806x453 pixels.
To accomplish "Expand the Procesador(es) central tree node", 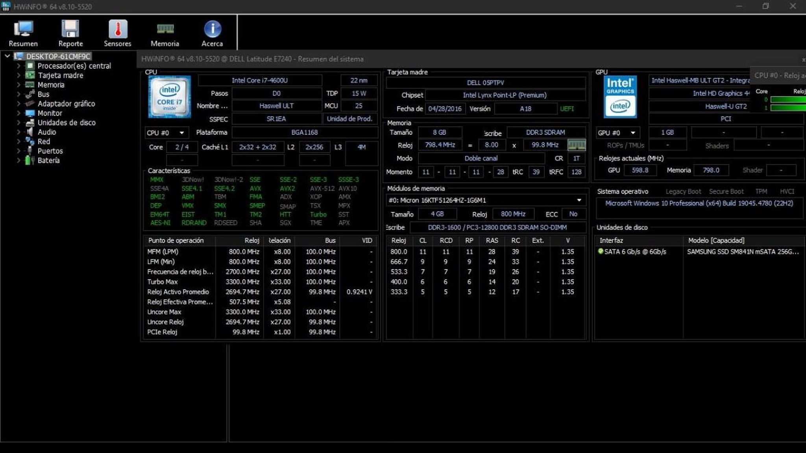I will 18,66.
